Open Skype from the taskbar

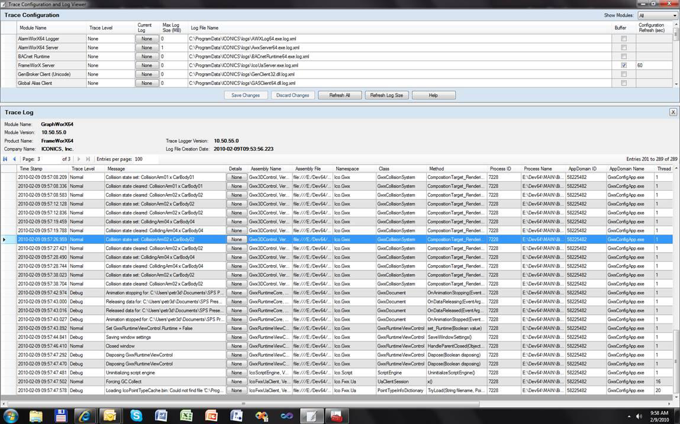click(136, 415)
